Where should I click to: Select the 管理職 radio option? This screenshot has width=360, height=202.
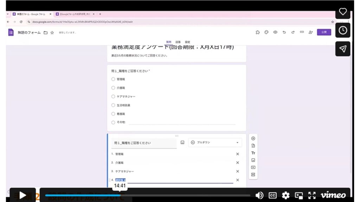click(113, 79)
